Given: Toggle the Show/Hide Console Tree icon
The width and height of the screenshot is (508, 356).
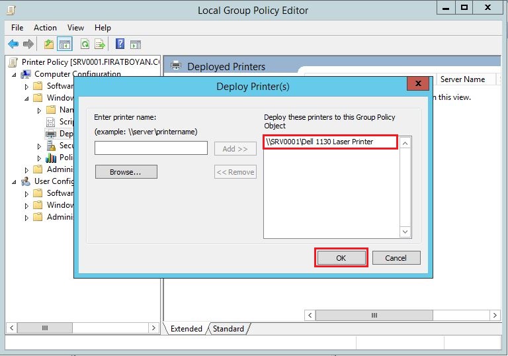Looking at the screenshot, I should [65, 44].
